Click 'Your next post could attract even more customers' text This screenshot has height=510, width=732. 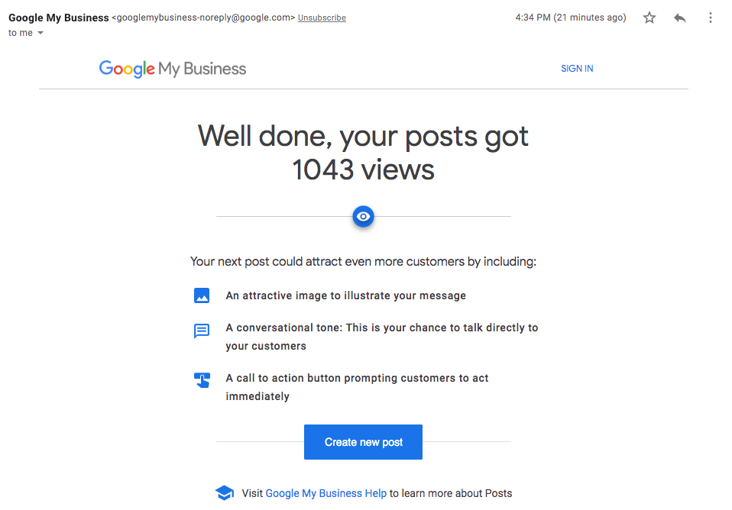pos(363,261)
